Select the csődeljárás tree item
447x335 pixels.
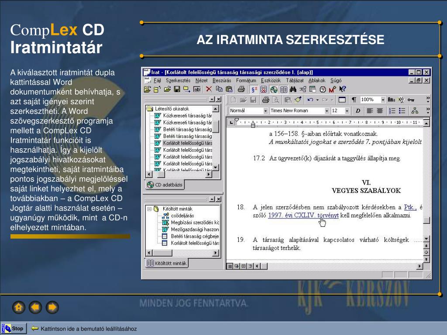182,215
